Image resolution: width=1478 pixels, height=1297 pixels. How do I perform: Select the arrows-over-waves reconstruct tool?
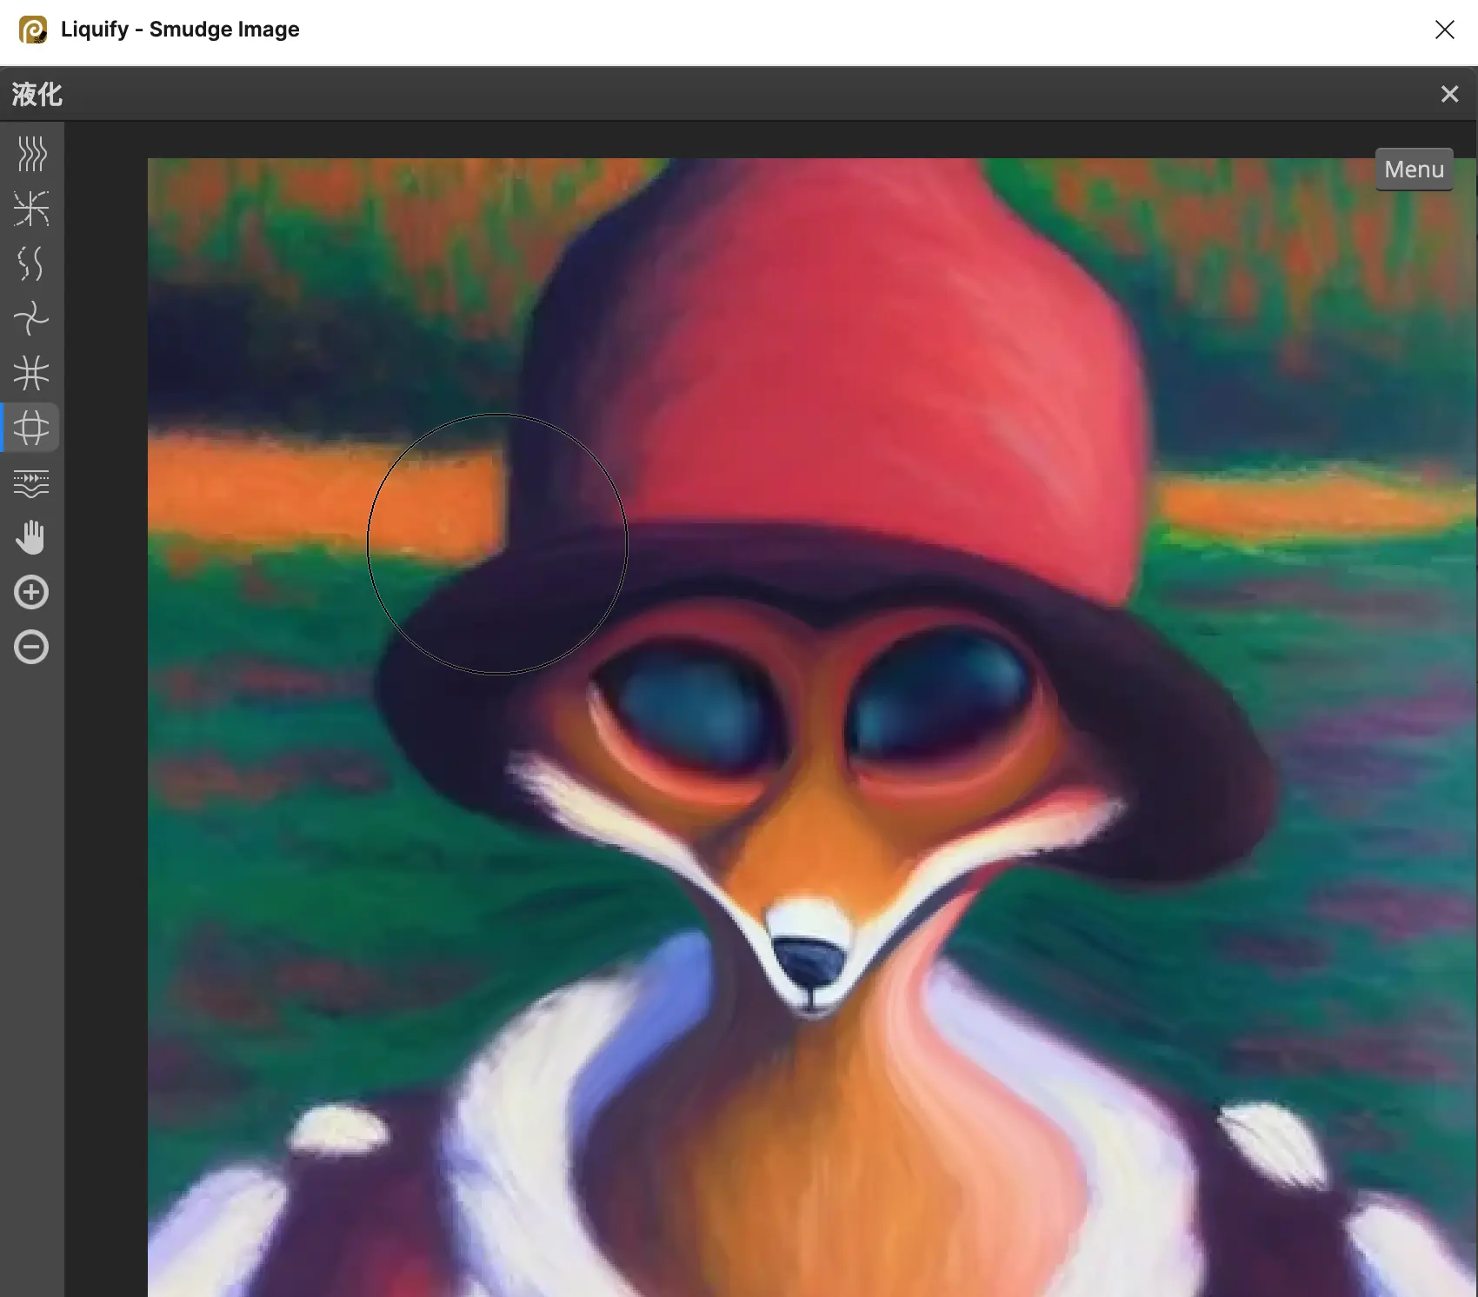coord(31,482)
